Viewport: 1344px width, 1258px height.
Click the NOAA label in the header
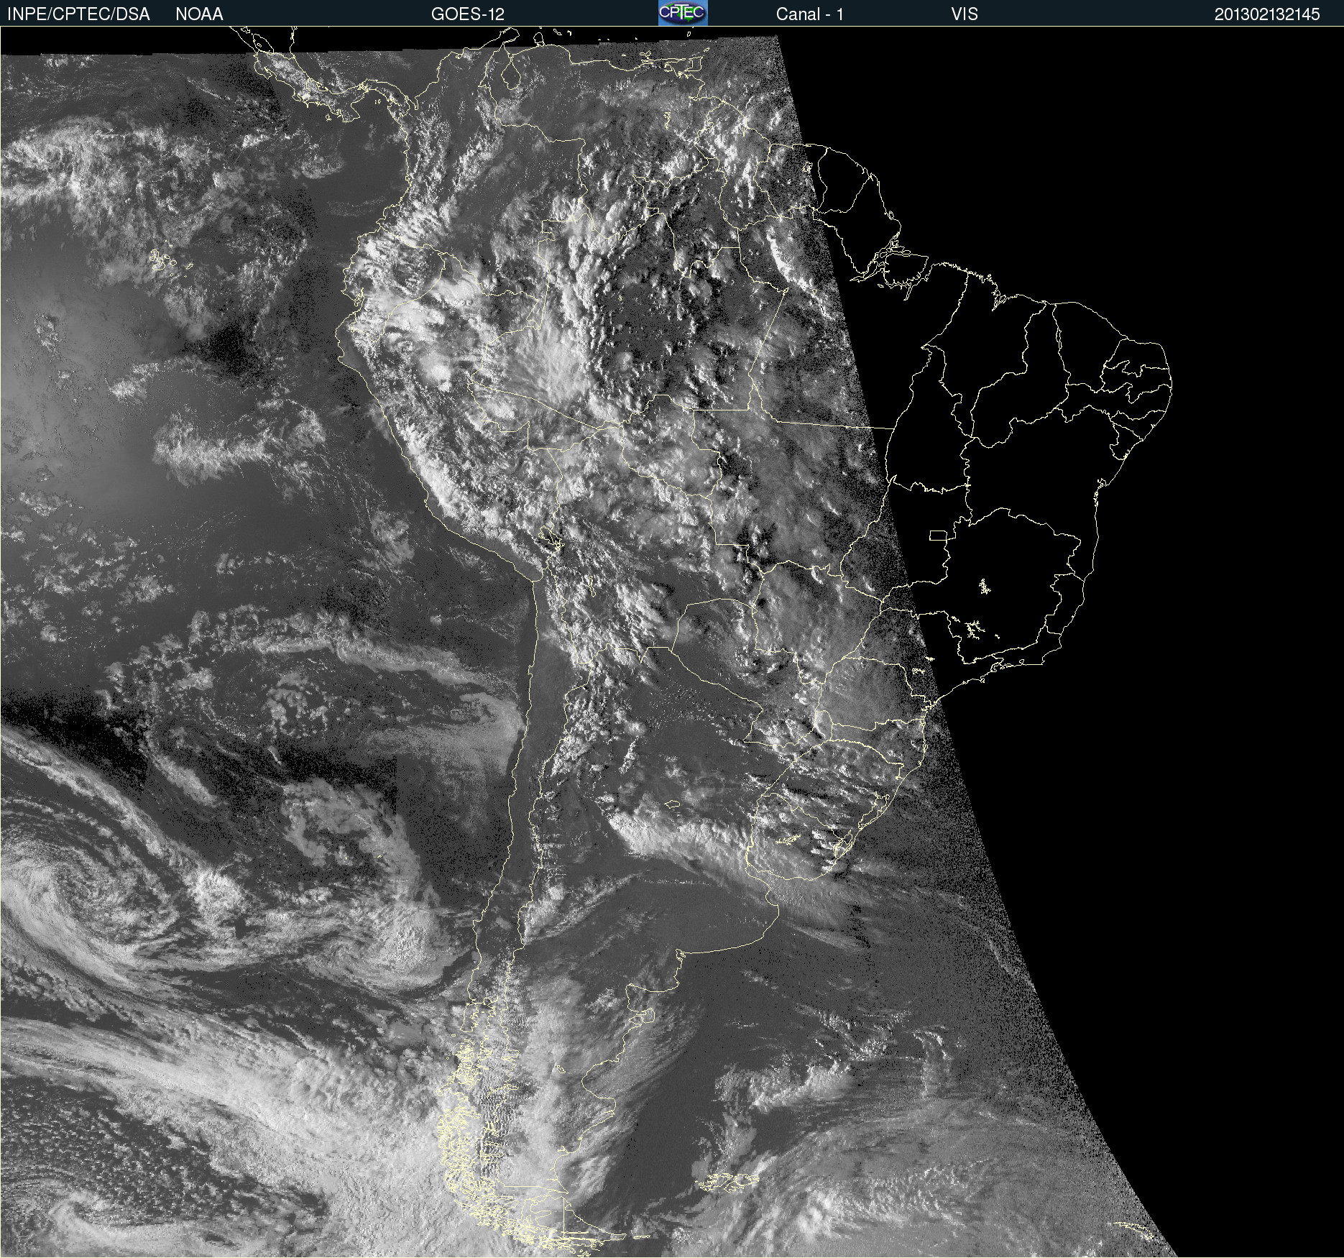pos(199,14)
